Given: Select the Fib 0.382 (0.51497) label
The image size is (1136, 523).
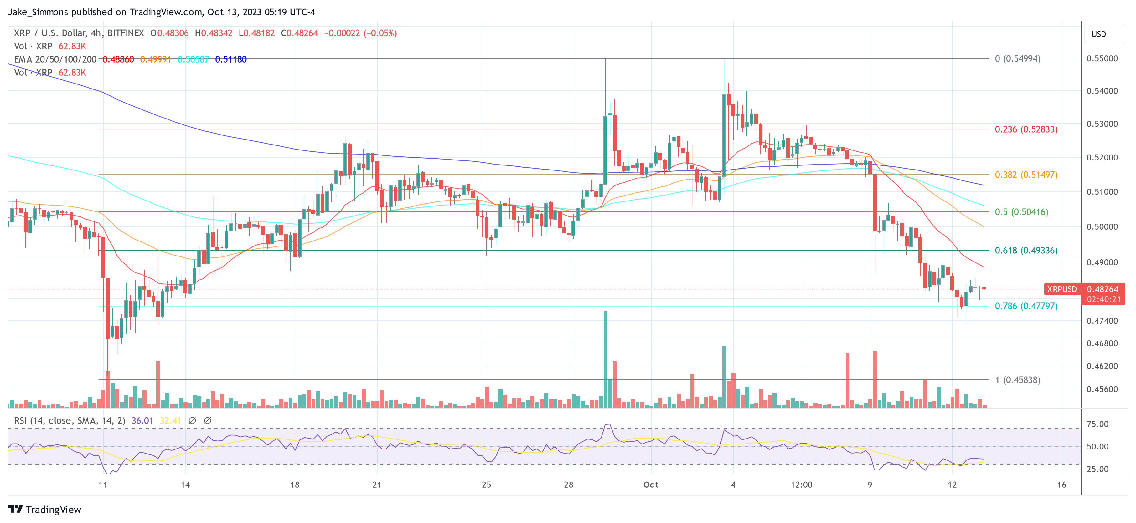Looking at the screenshot, I should 1026,175.
